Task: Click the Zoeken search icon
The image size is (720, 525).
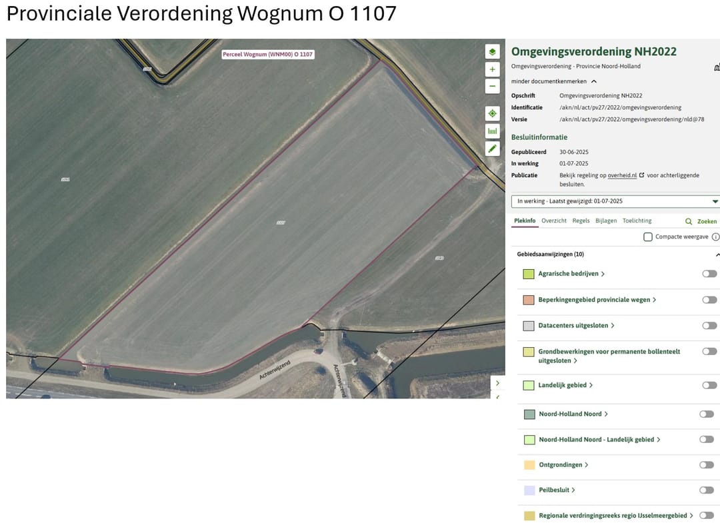Action: point(688,221)
